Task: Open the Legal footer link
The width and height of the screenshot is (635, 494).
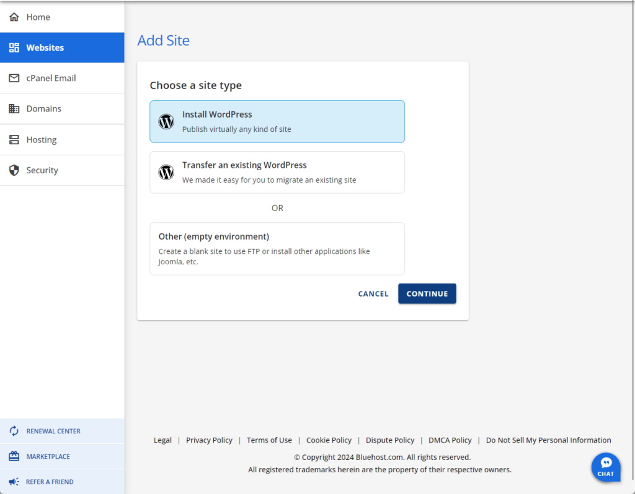Action: pos(162,440)
